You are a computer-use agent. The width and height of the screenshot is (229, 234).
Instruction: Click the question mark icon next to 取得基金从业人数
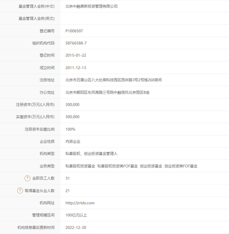point(20,191)
